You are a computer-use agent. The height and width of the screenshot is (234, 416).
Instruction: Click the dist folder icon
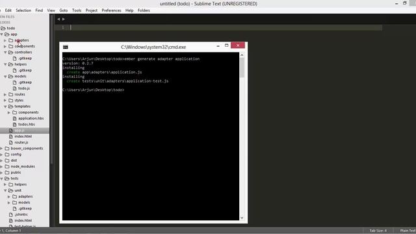(7, 161)
